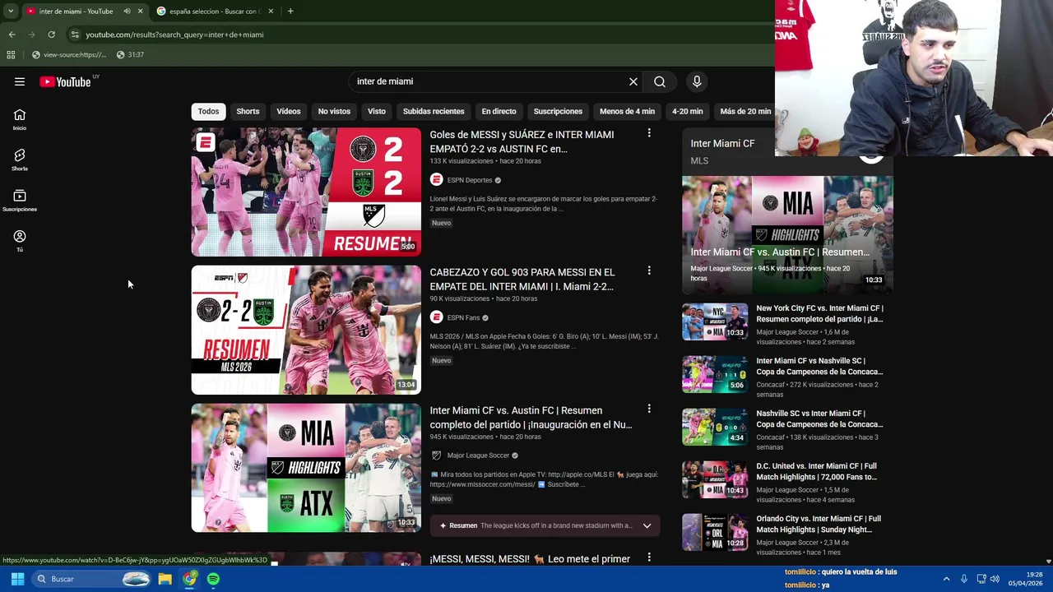Open Goles de MESSI y SUÁREZ video title

522,141
